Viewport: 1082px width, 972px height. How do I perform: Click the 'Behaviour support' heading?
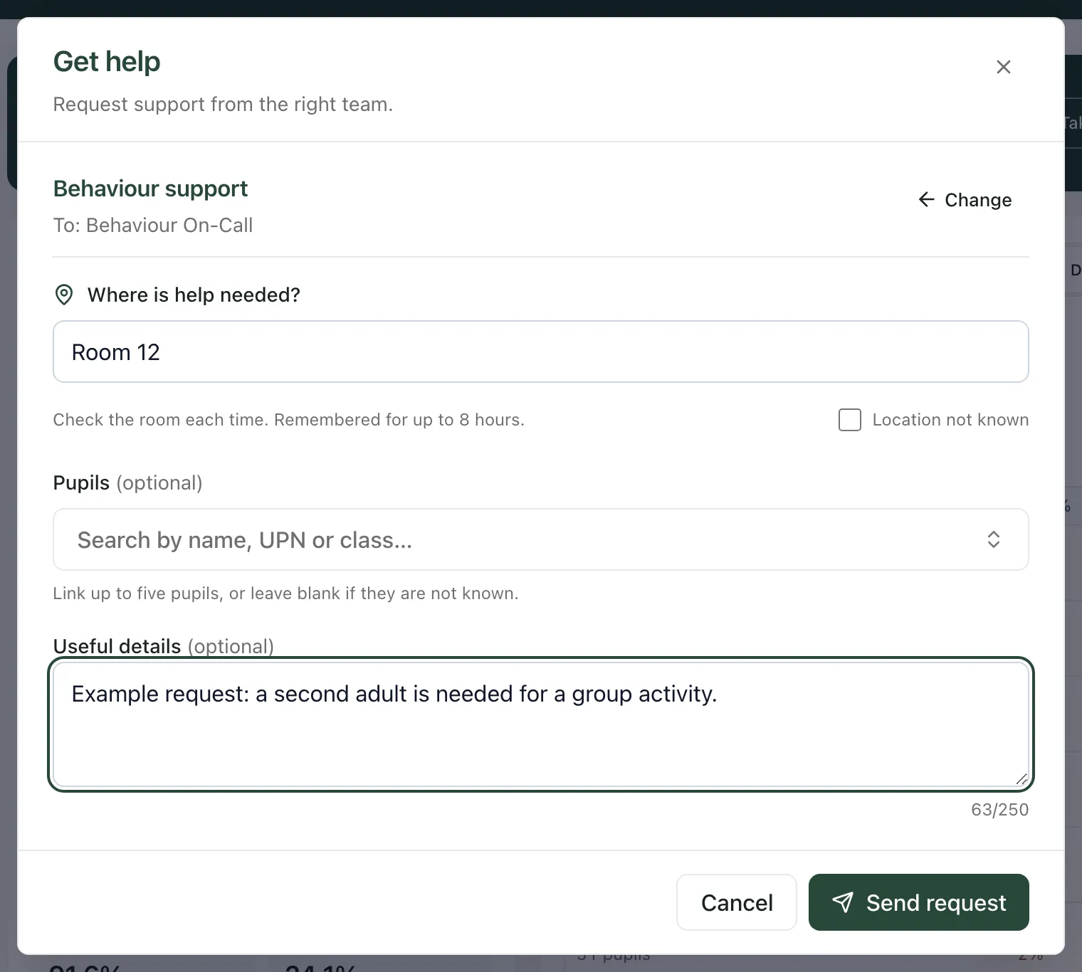(150, 189)
